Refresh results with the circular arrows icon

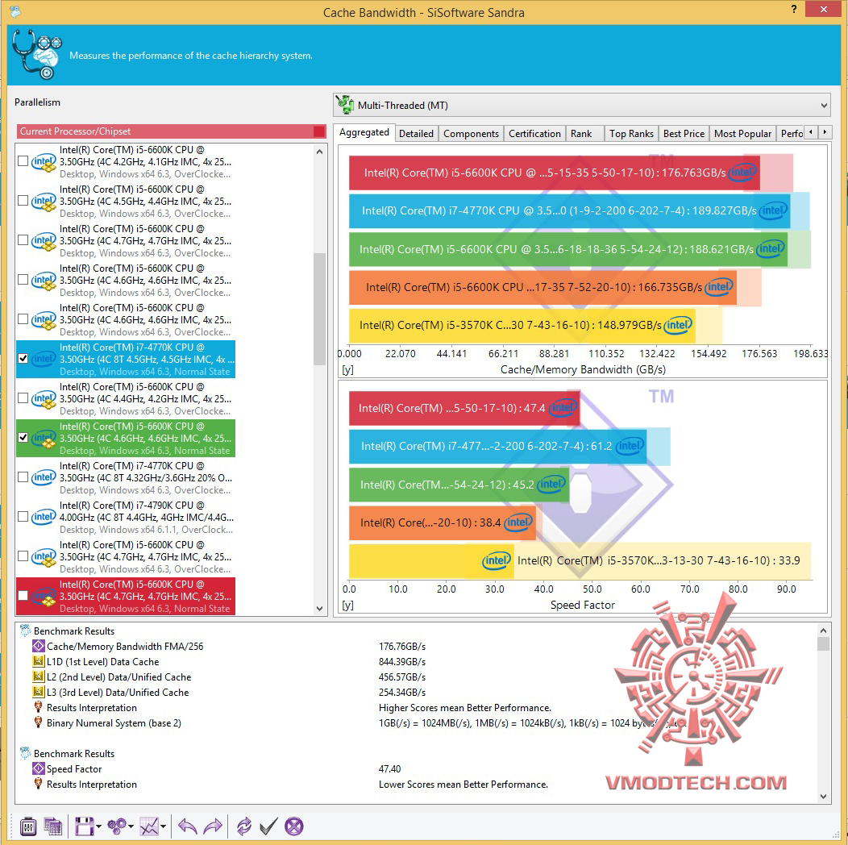pos(244,826)
